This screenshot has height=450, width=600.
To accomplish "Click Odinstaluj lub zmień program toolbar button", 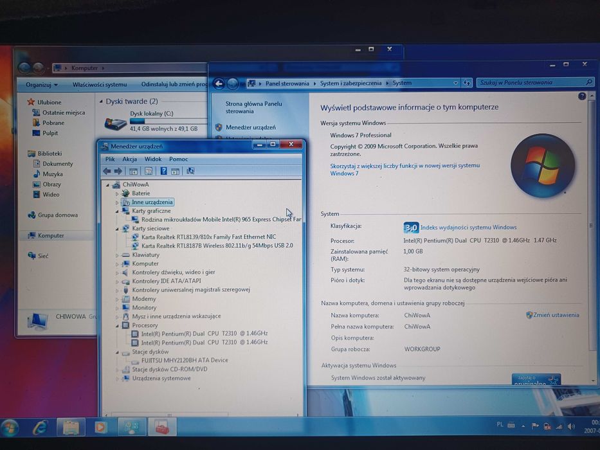I will point(174,84).
